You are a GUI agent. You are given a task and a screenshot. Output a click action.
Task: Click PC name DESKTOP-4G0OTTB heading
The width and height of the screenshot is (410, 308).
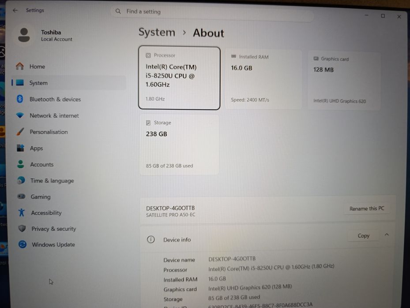click(170, 208)
